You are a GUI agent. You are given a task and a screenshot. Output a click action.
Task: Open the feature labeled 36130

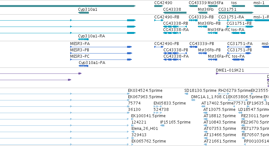134,110
